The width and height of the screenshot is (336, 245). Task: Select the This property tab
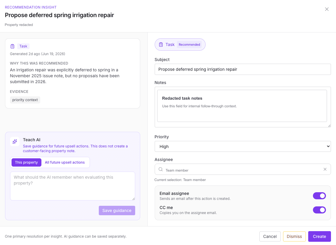click(26, 162)
